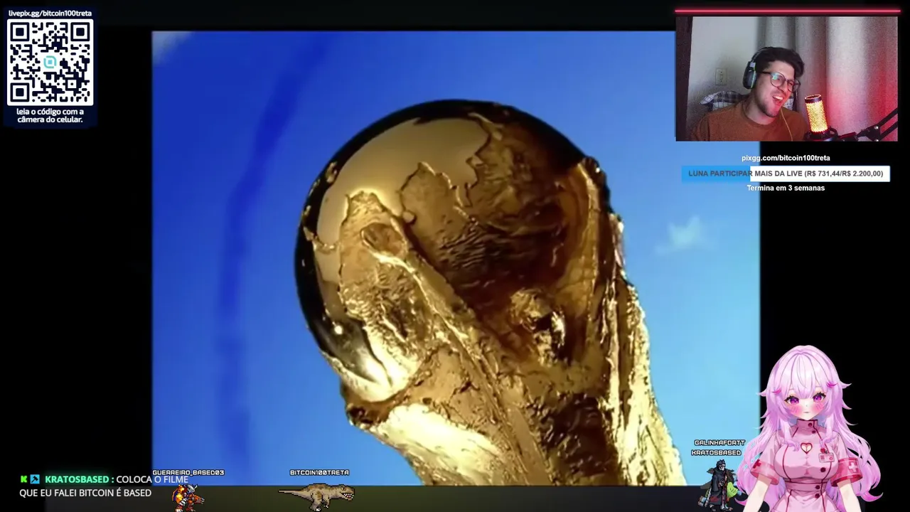This screenshot has height=512, width=910.
Task: Click the KRATOSBASED username in chat
Action: [77, 479]
